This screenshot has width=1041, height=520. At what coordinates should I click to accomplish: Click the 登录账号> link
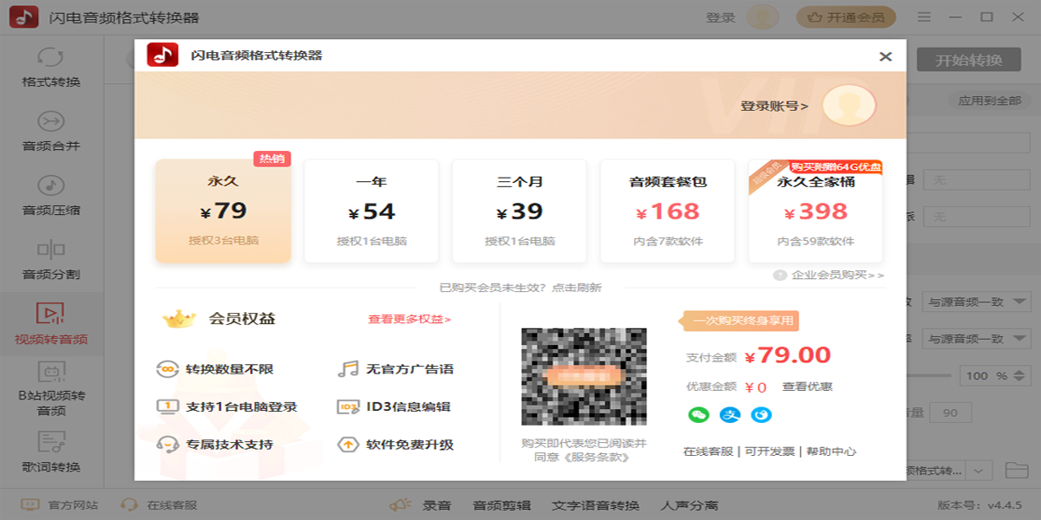coord(774,106)
